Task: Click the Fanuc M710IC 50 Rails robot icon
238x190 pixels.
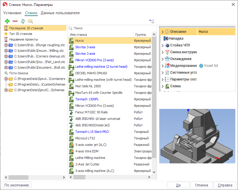Action: 71,112
